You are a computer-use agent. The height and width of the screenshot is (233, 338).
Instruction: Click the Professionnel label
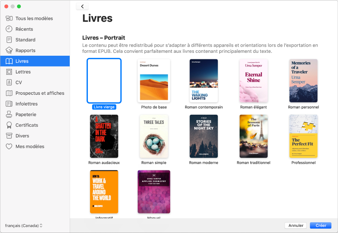pos(303,163)
